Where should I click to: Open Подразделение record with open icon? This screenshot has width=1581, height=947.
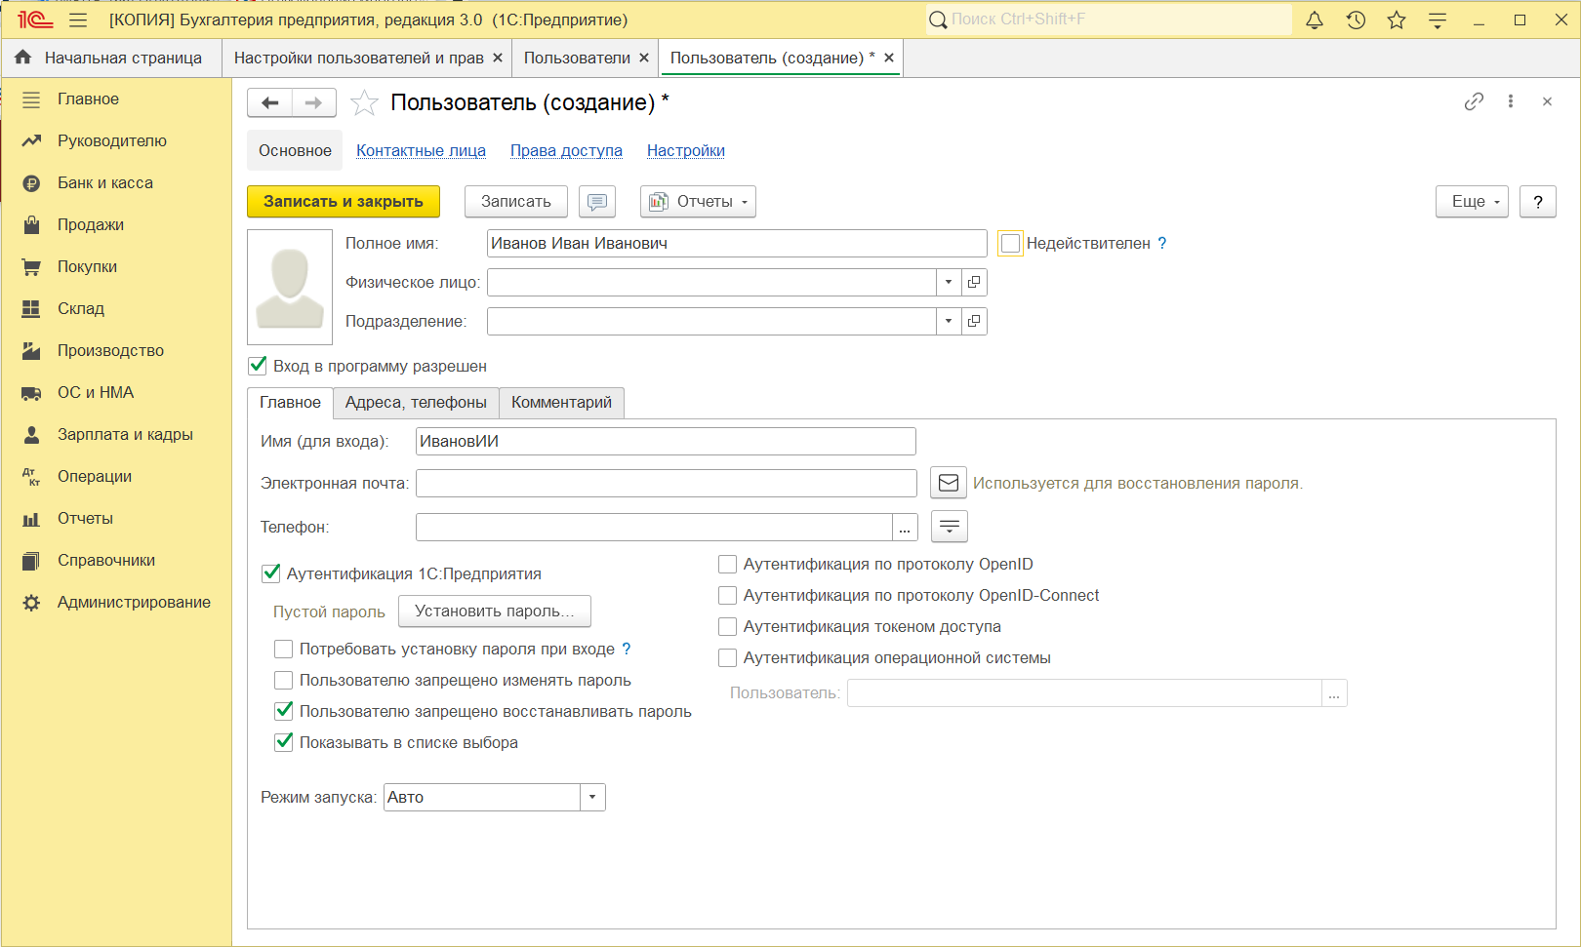[974, 322]
